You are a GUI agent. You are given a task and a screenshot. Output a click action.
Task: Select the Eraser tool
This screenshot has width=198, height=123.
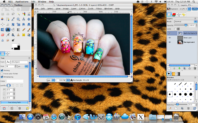pyautogui.click(x=2, y=35)
